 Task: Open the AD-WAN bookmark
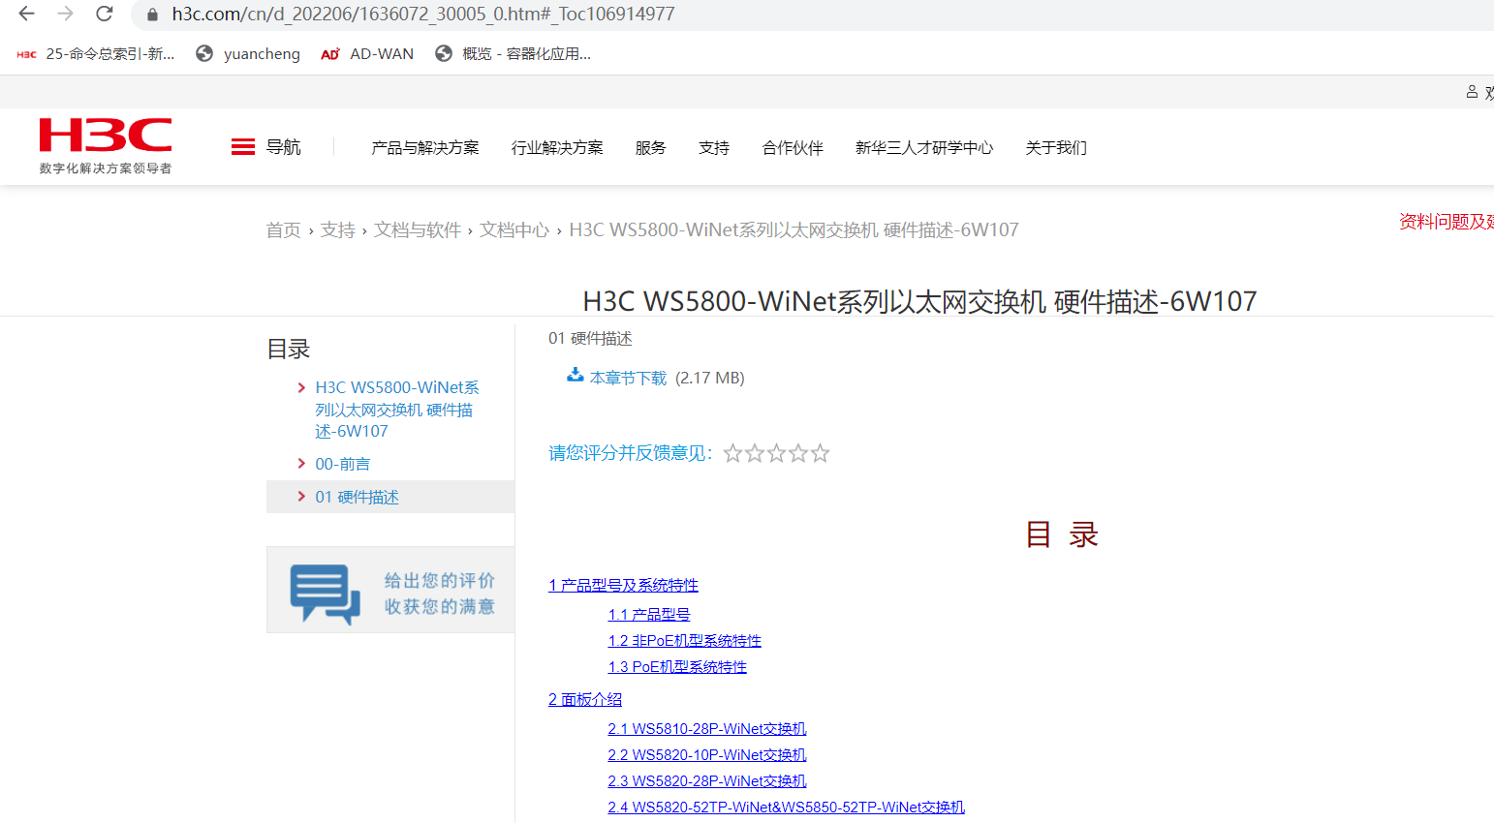point(367,54)
